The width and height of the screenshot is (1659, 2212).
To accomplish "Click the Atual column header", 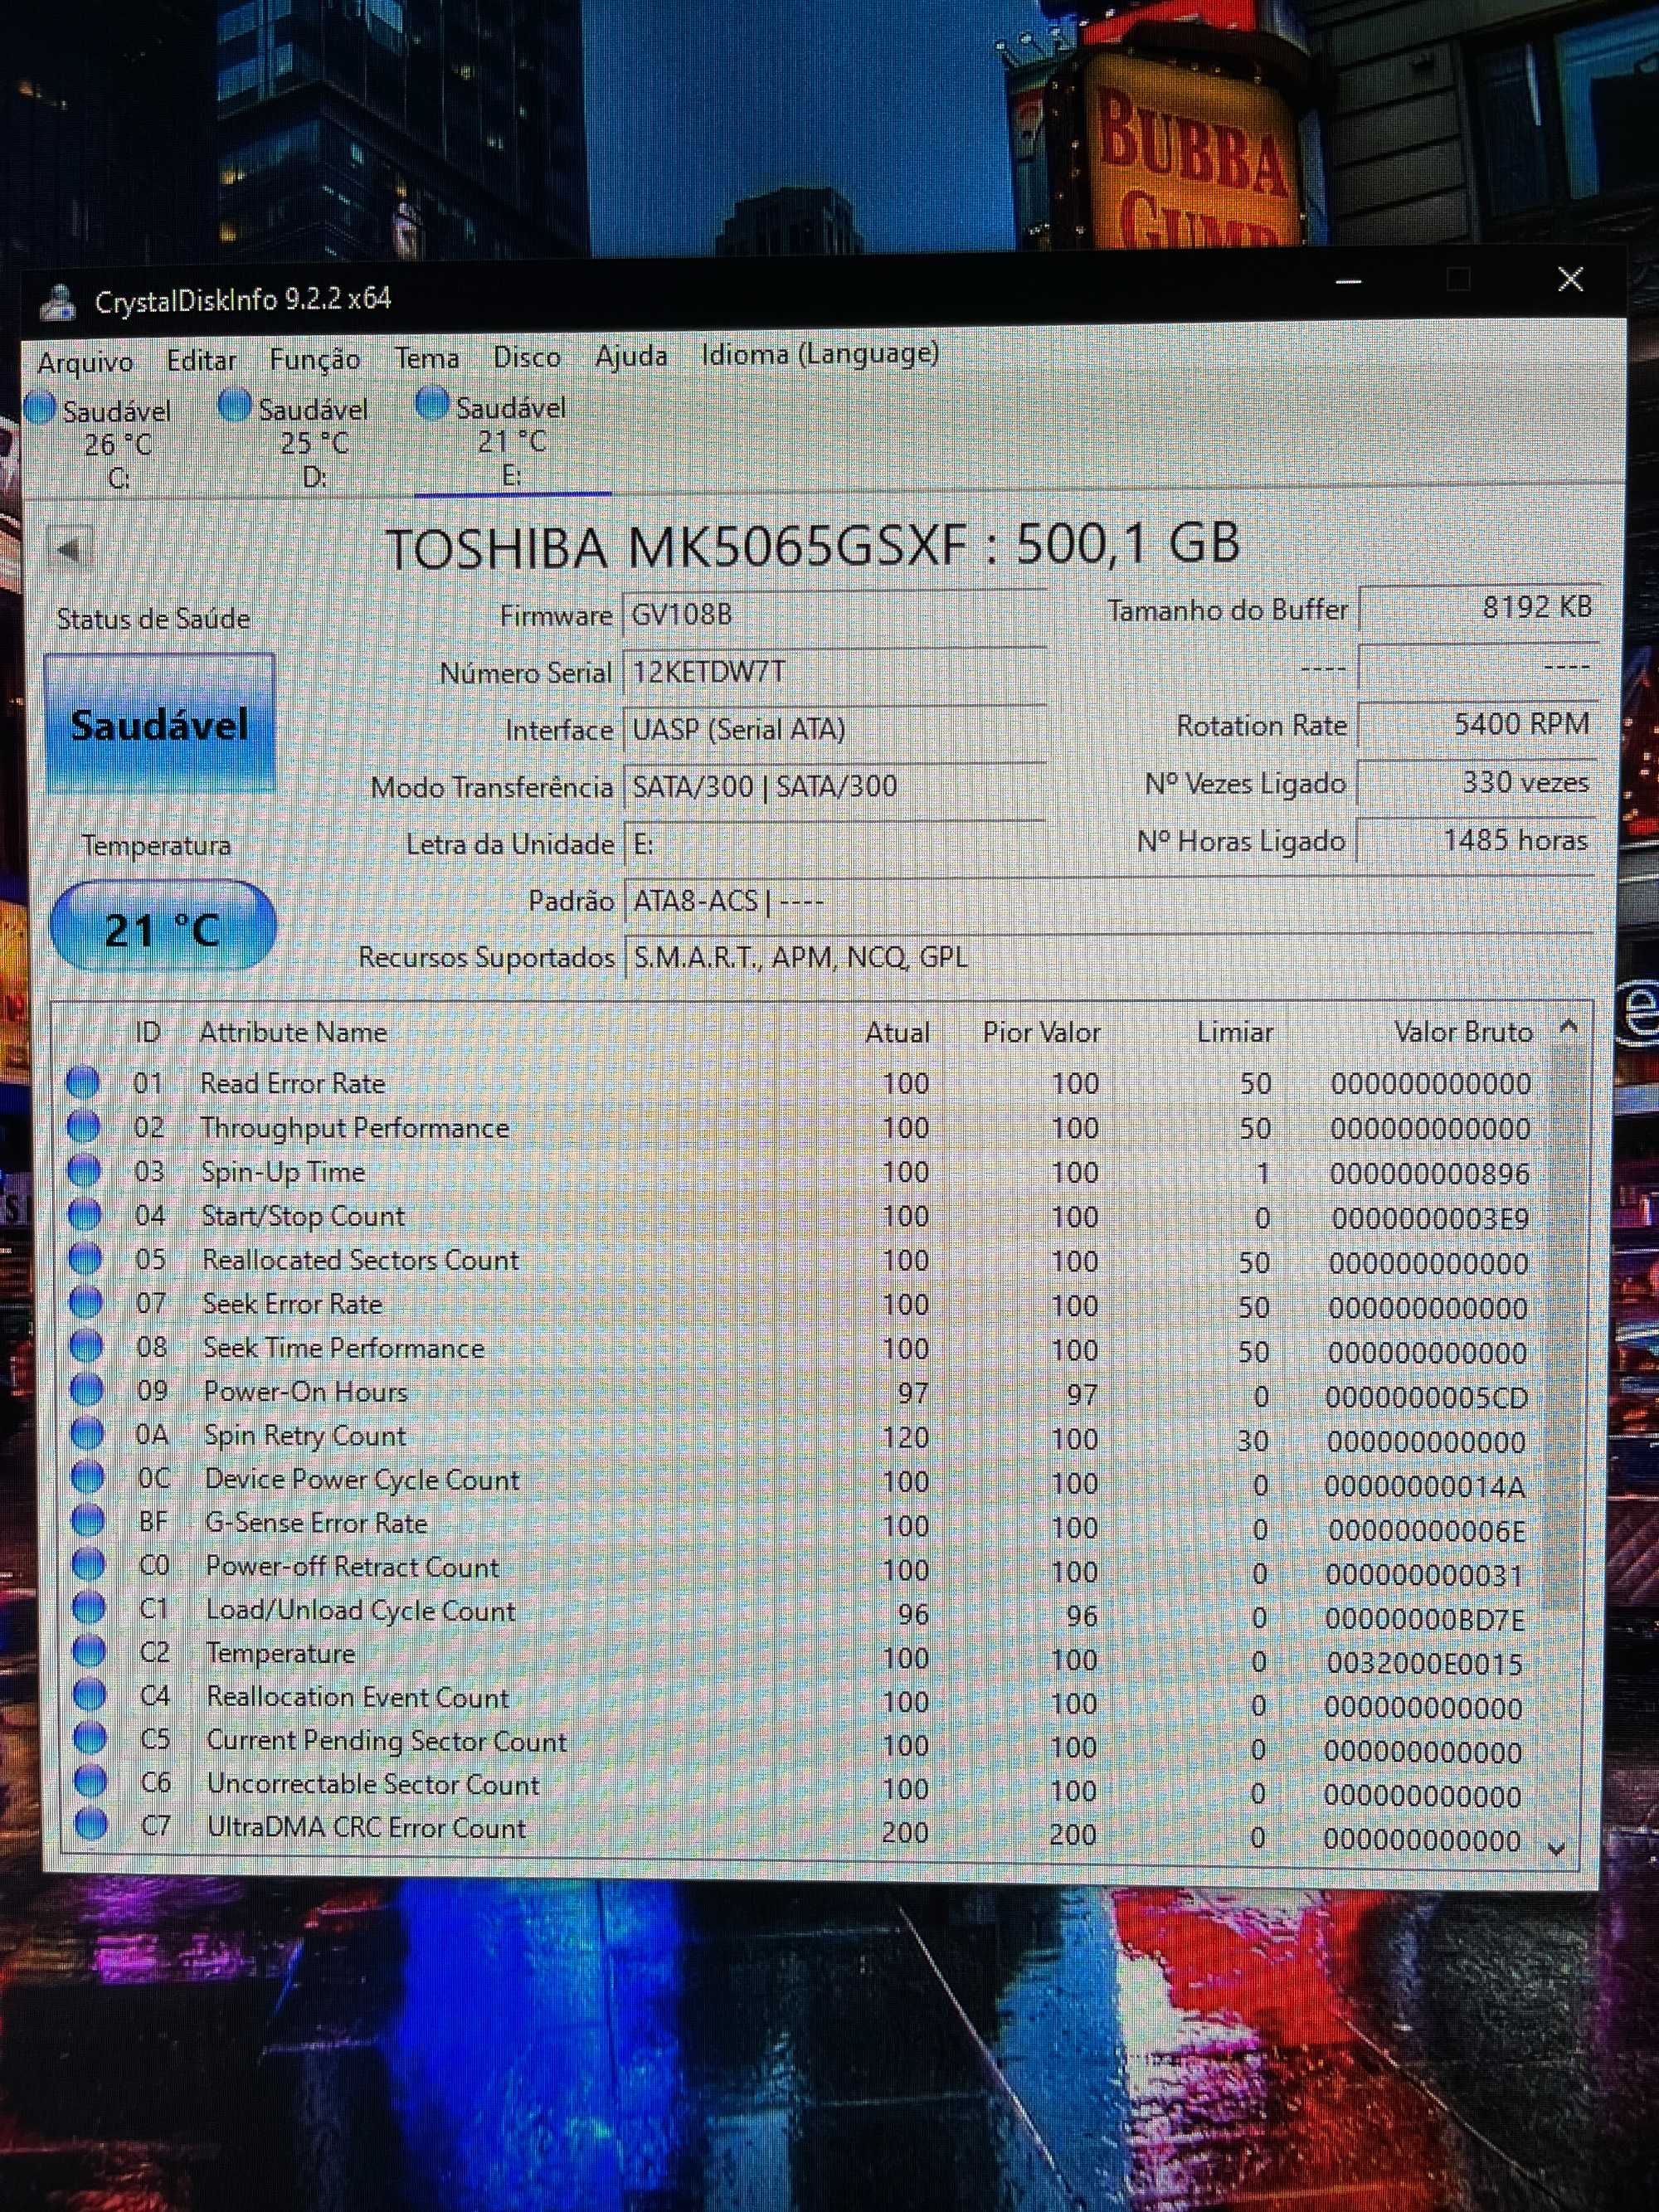I will click(897, 1032).
